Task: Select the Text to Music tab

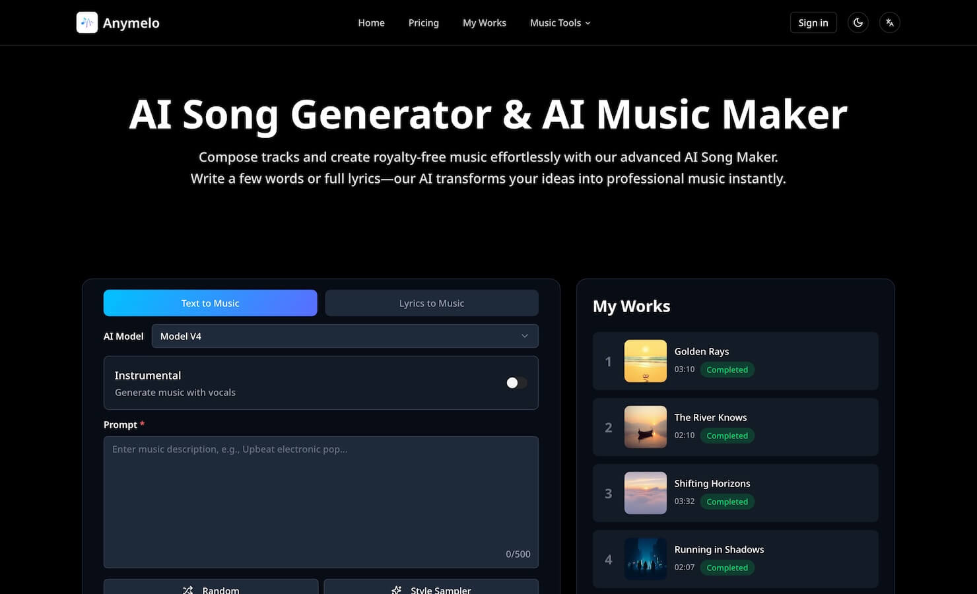Action: (x=210, y=303)
